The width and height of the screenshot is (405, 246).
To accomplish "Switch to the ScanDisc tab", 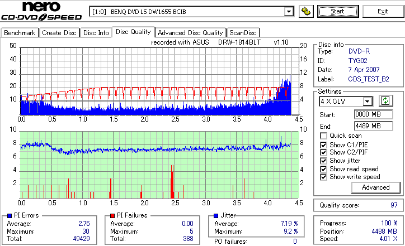I will [x=243, y=33].
